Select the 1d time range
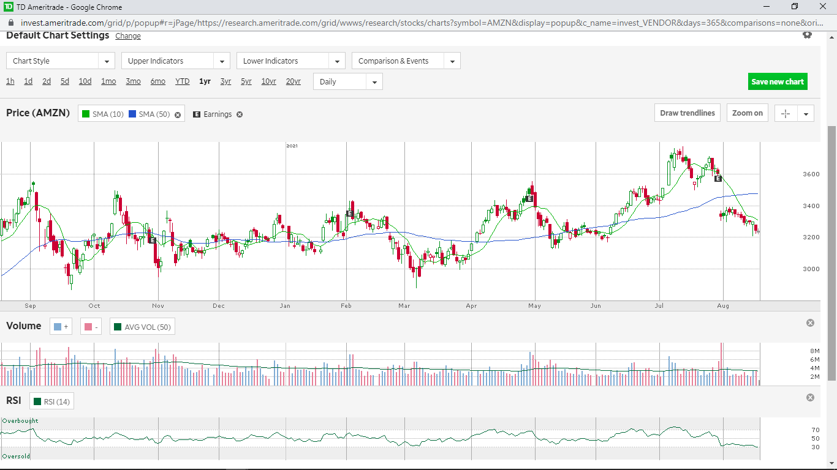The width and height of the screenshot is (837, 470). click(x=28, y=81)
